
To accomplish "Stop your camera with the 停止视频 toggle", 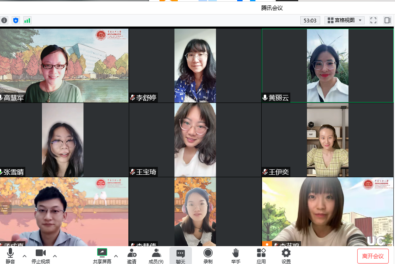I will coord(40,255).
